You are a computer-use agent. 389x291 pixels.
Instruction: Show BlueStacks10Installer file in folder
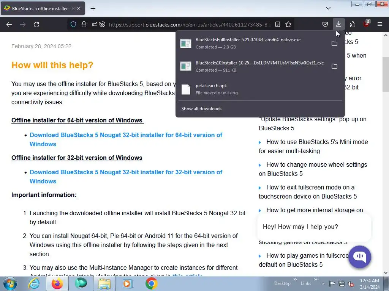(x=334, y=66)
